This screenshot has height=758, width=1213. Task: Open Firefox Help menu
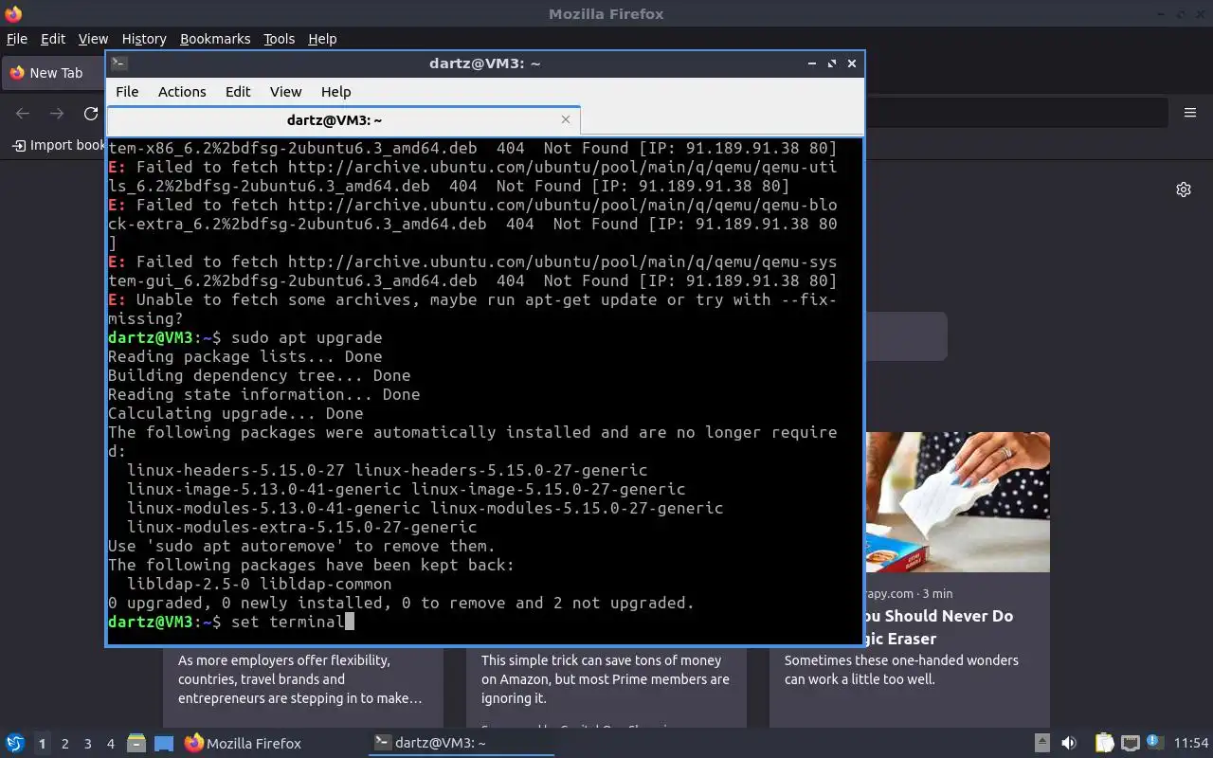pos(322,39)
